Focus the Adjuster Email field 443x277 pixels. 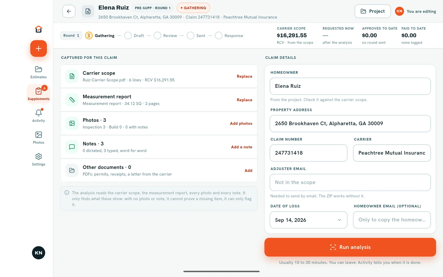350,182
